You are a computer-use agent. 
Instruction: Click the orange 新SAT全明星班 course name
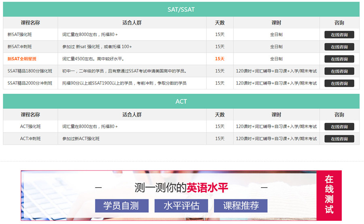coord(22,59)
